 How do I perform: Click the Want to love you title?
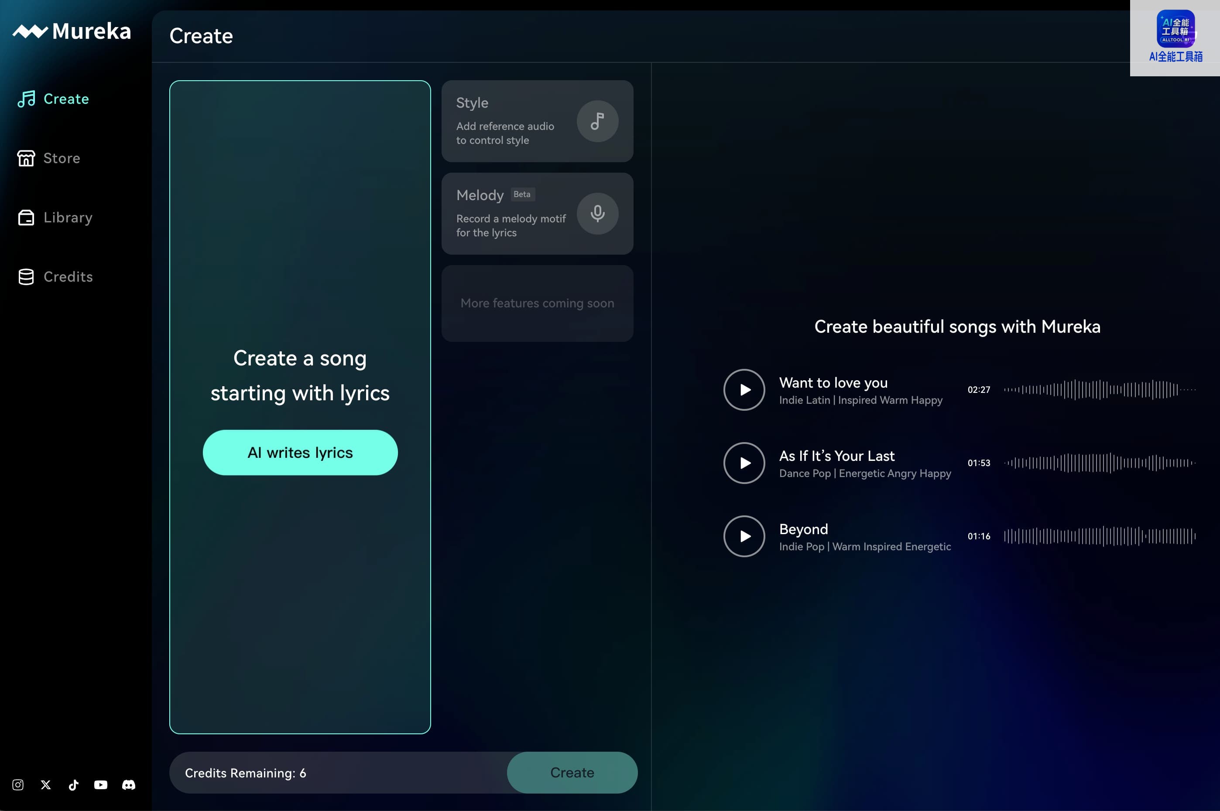(x=833, y=383)
